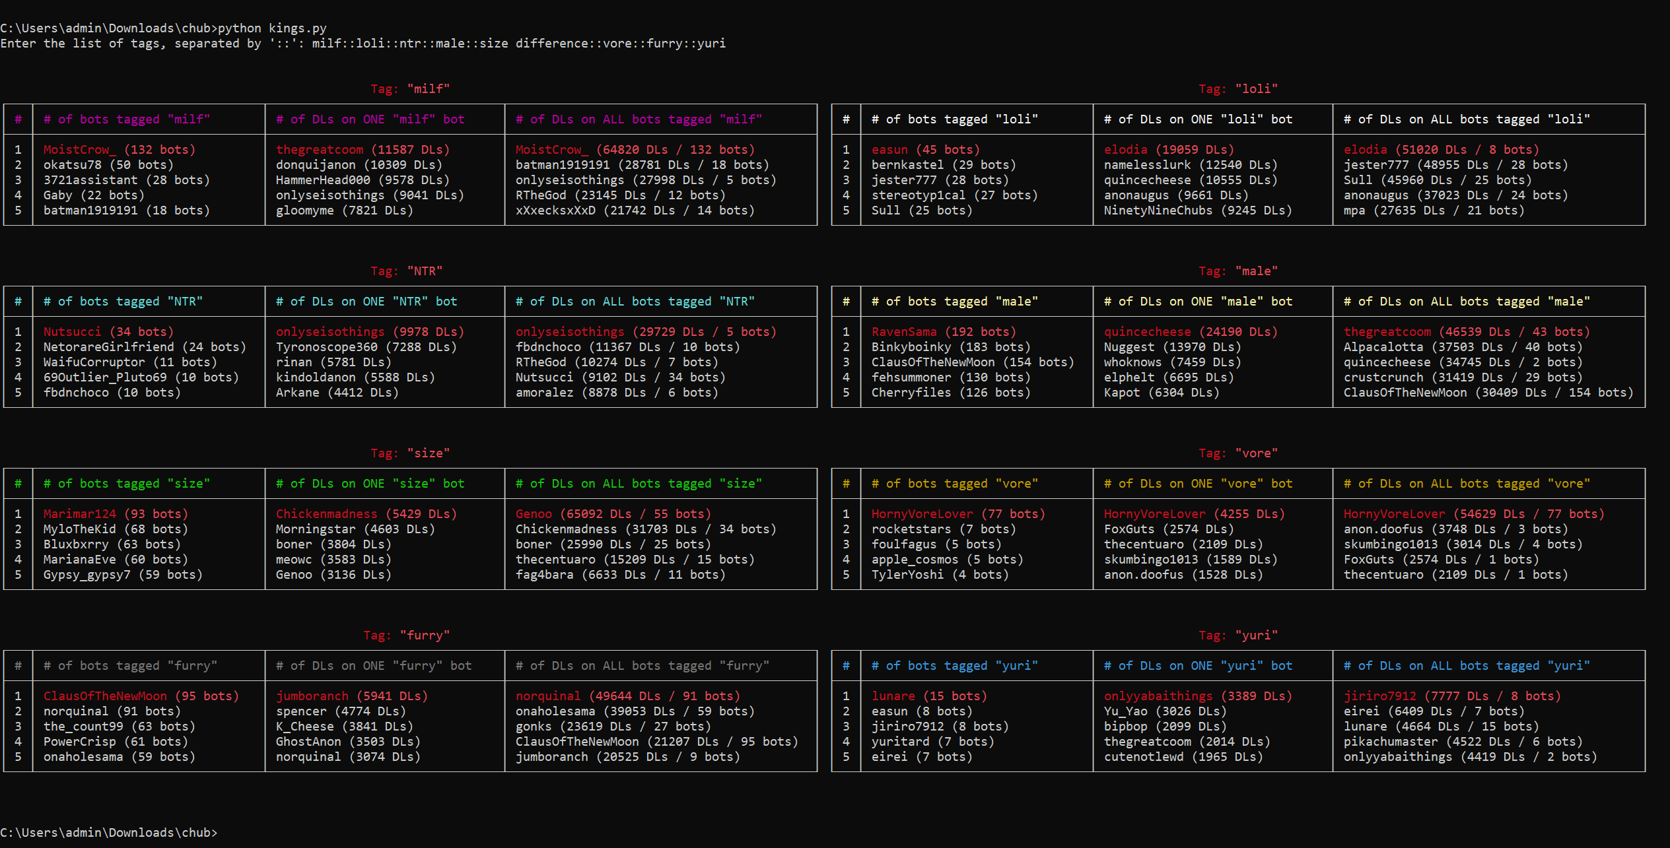This screenshot has width=1670, height=848.
Task: Click 'WaifuCorruptor (11 bots)' entry
Action: (130, 362)
